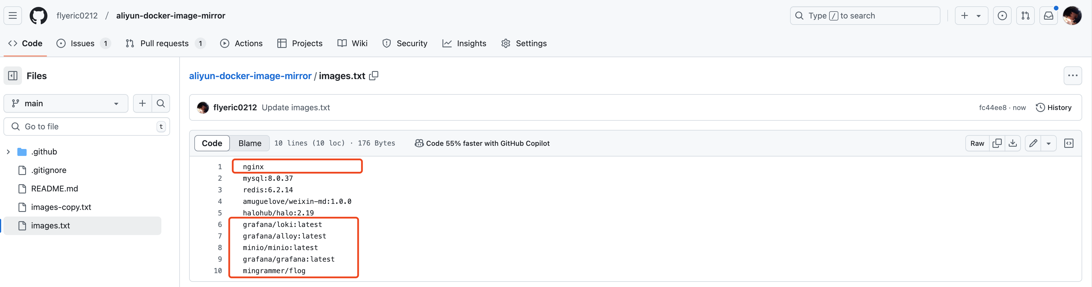Open the create new plus button
1092x287 pixels.
tap(965, 16)
